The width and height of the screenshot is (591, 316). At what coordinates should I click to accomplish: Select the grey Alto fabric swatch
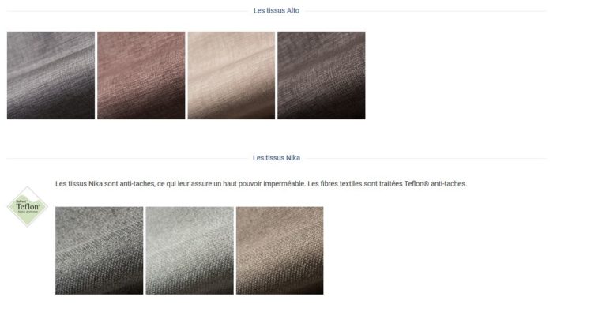[x=51, y=75]
